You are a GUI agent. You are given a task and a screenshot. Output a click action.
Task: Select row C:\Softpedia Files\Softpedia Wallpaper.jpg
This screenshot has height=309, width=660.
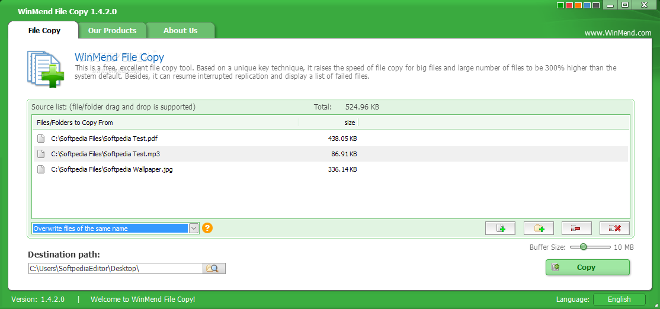pyautogui.click(x=331, y=169)
